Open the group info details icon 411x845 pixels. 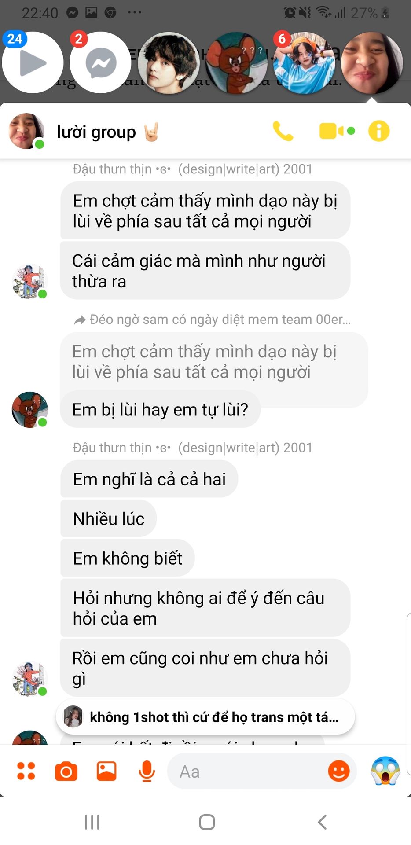(379, 131)
